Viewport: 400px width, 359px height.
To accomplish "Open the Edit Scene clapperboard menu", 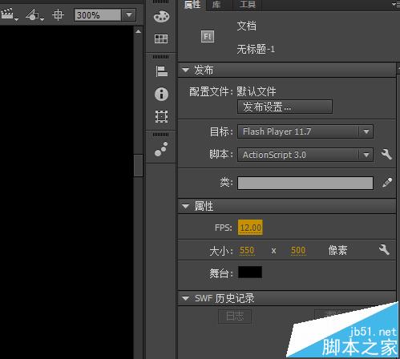I will pos(9,14).
